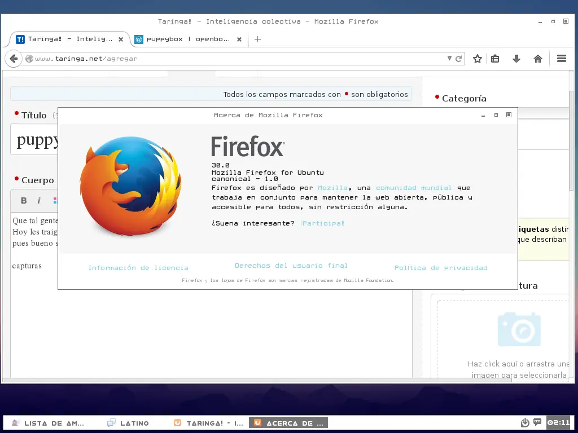
Task: Toggle bold in the Cuerpo editor
Action: point(24,200)
